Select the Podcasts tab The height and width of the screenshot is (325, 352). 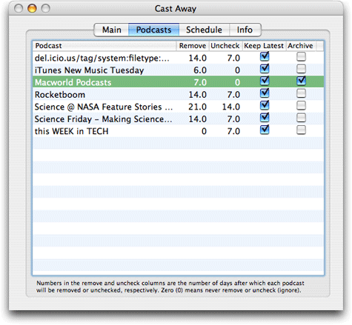coord(153,30)
